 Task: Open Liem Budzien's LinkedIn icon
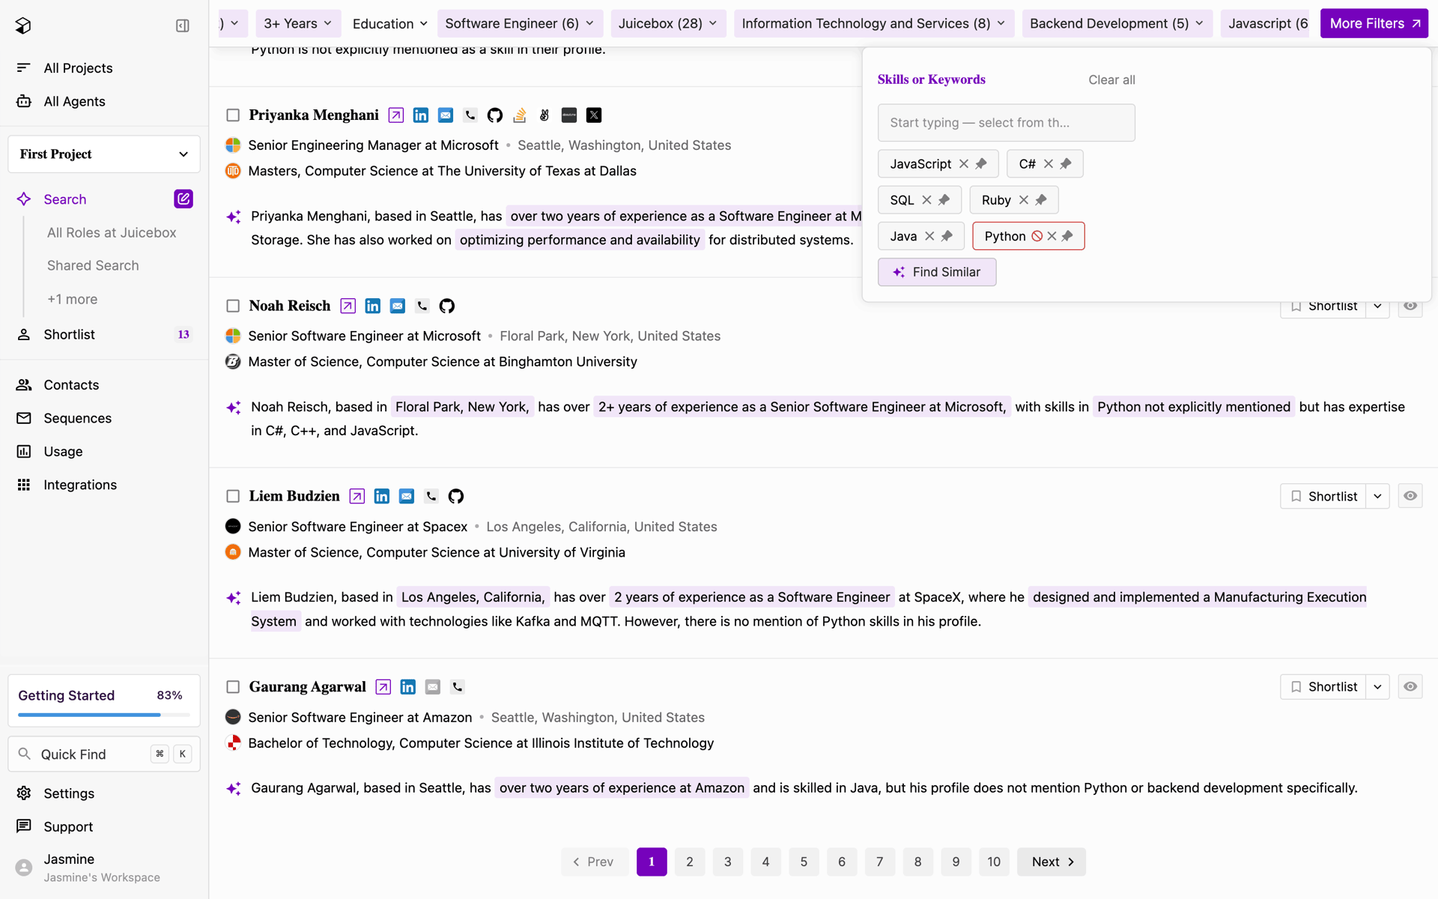382,496
